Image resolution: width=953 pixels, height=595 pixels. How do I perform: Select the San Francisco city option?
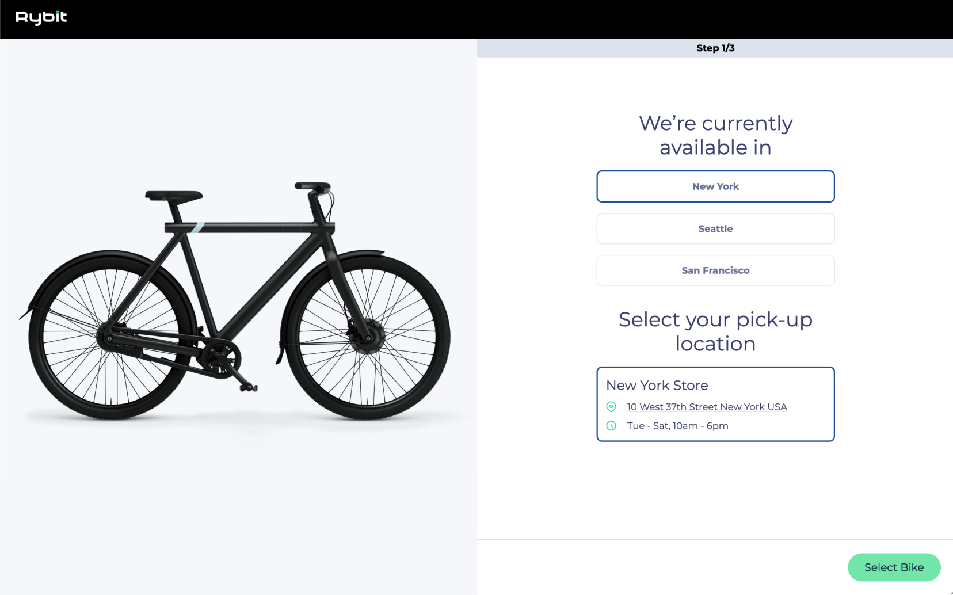(x=715, y=270)
